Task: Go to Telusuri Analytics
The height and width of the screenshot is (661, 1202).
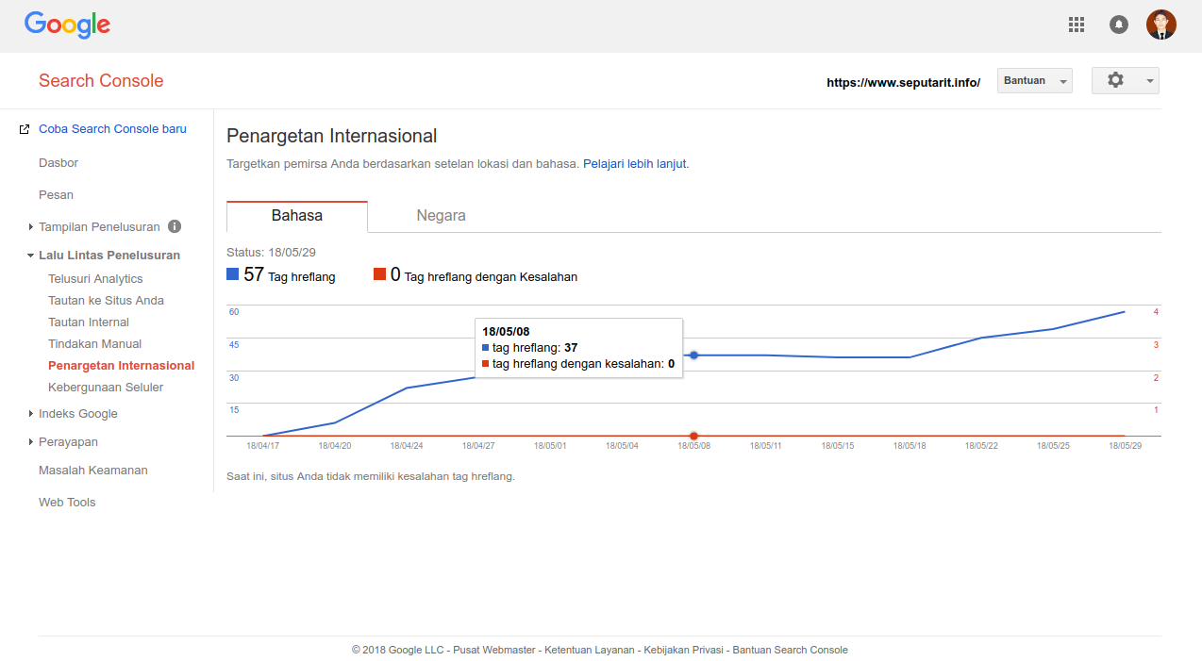Action: pos(95,279)
